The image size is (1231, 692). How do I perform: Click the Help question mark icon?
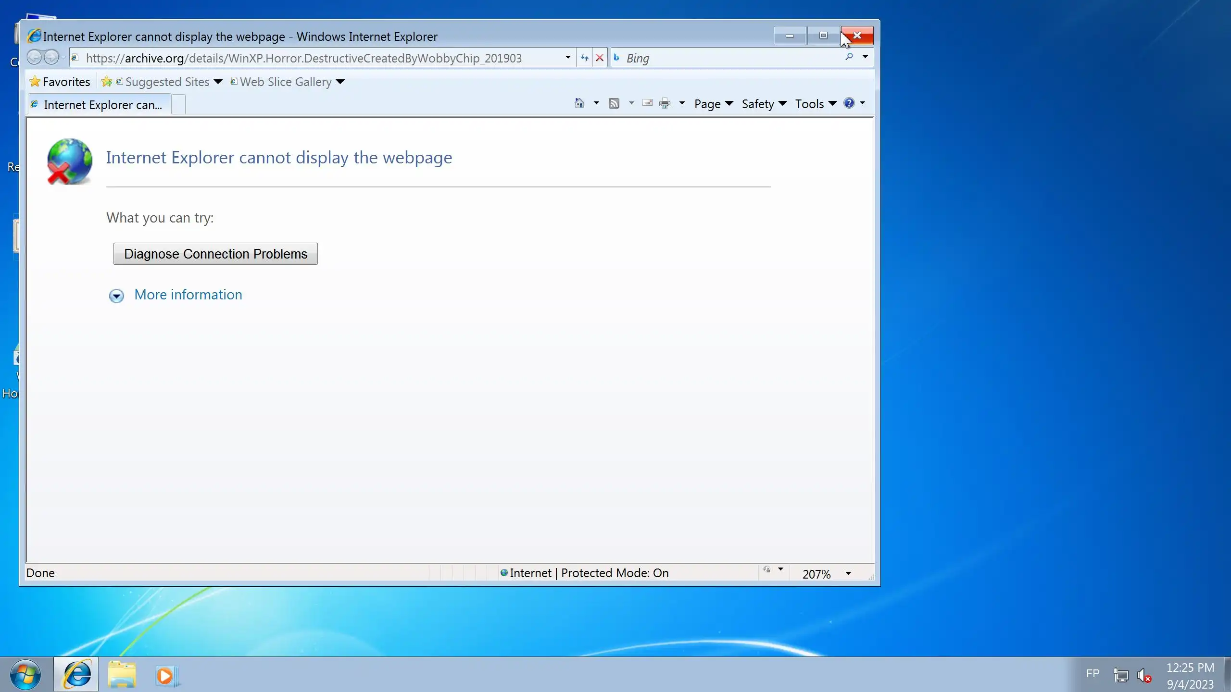click(849, 103)
